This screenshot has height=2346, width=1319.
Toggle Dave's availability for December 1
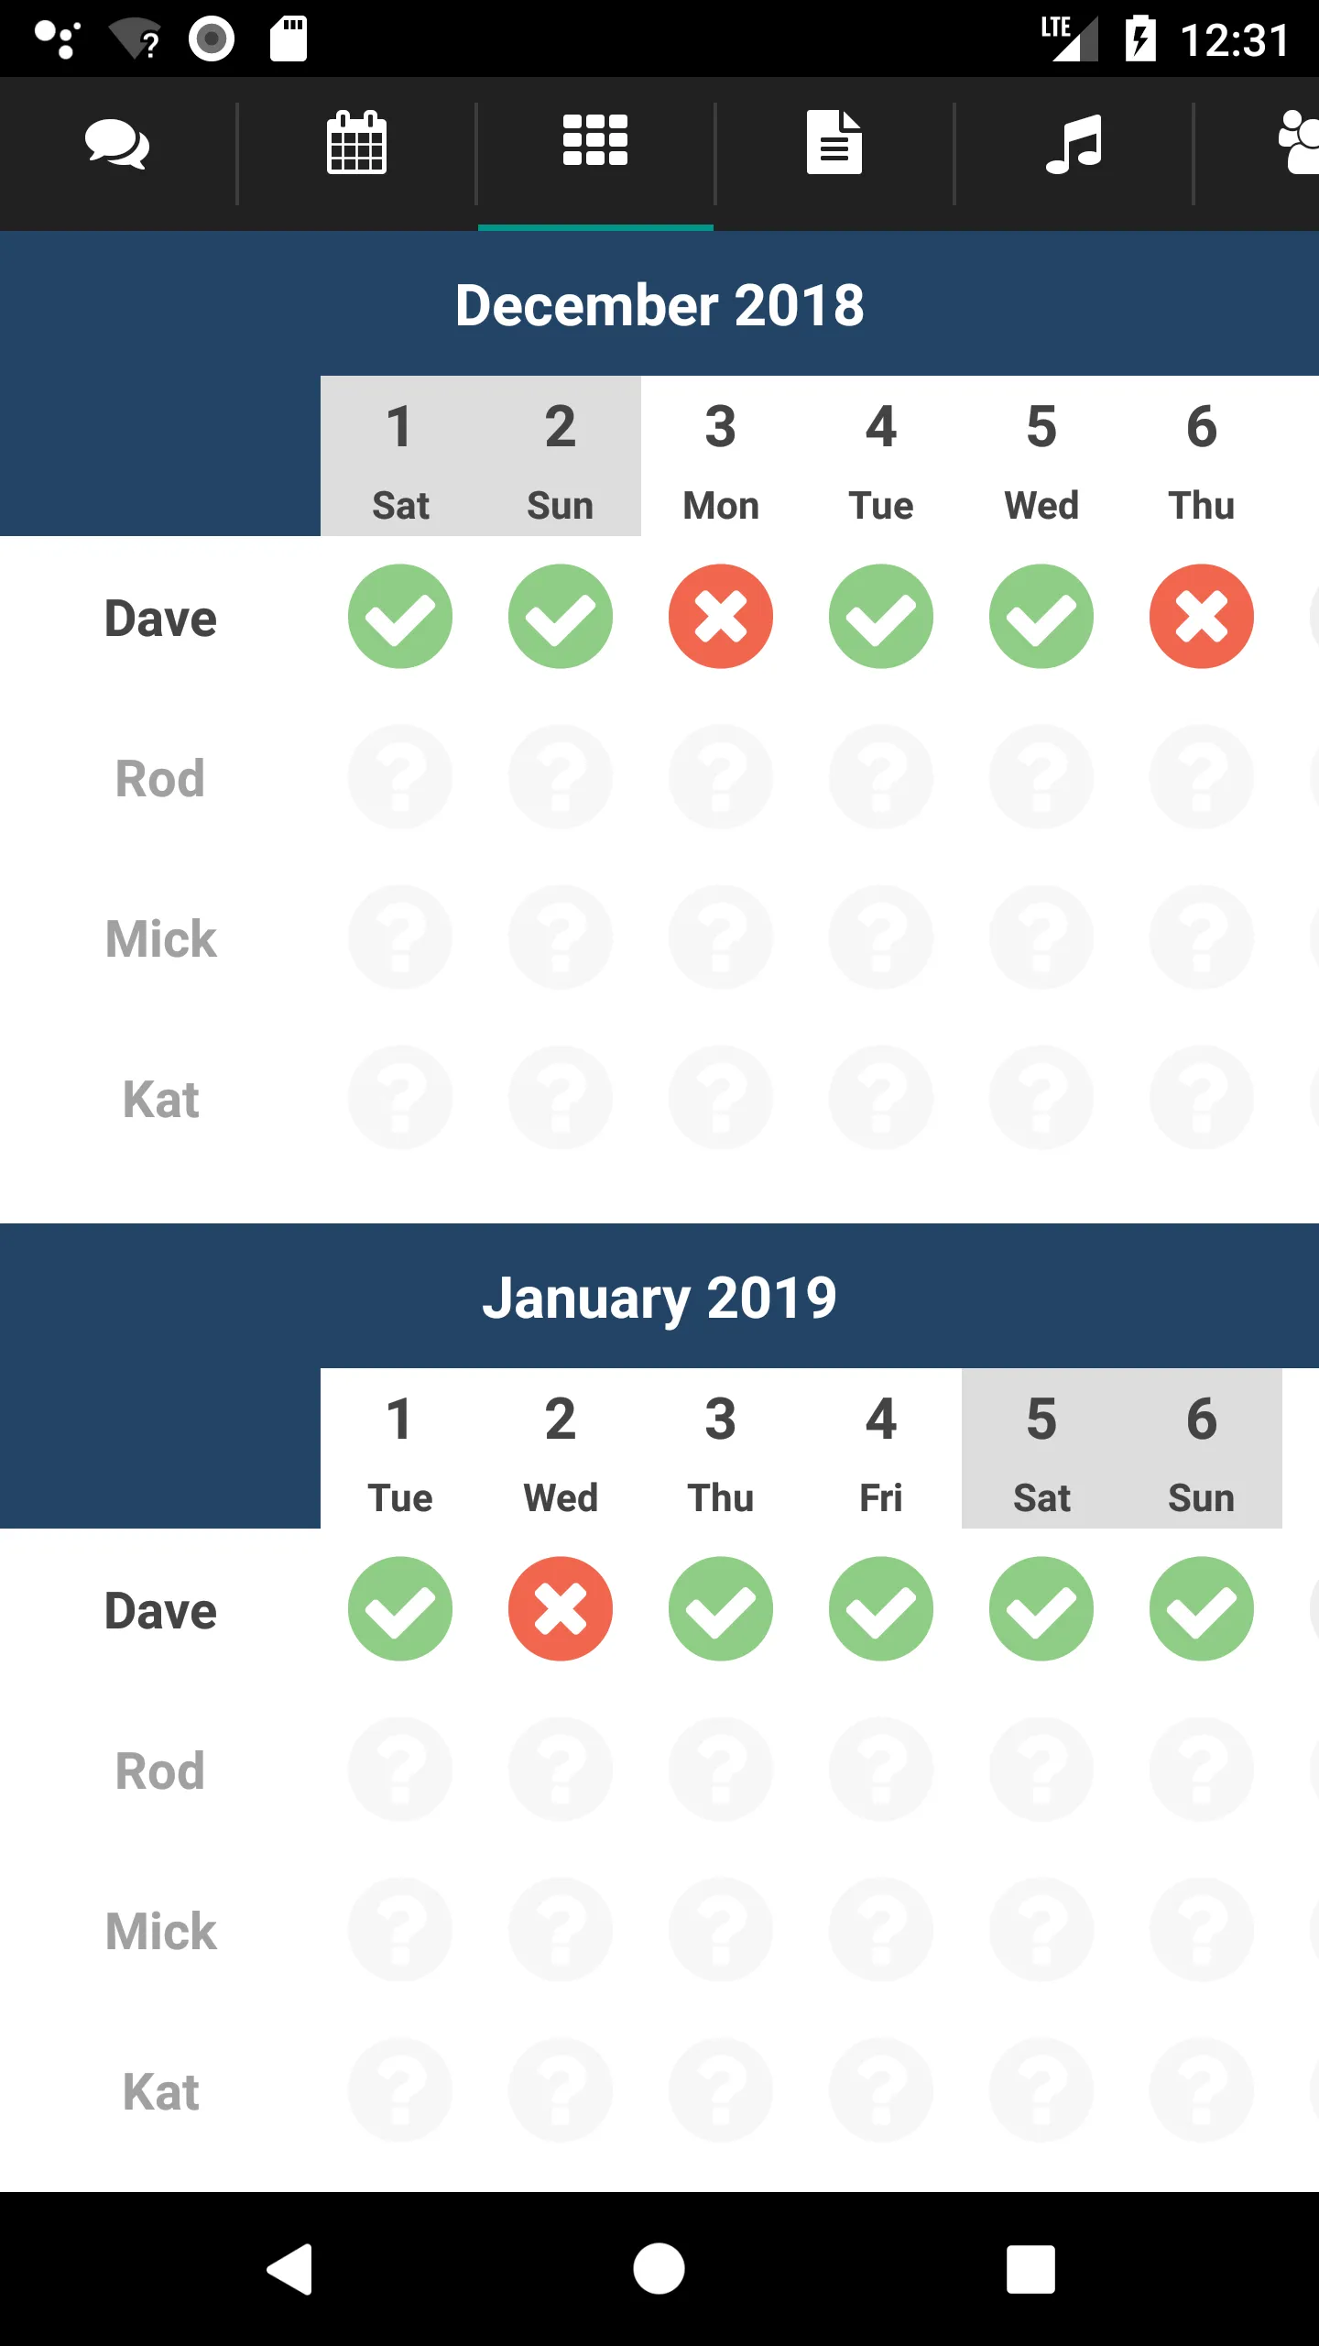click(400, 616)
